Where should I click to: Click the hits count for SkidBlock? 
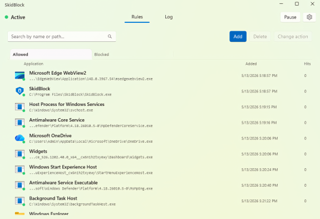point(306,91)
